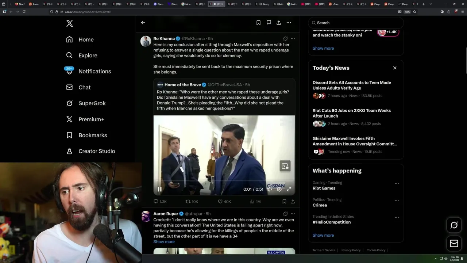Pause the playing video
Screen dimensions: 467x263
(159, 189)
